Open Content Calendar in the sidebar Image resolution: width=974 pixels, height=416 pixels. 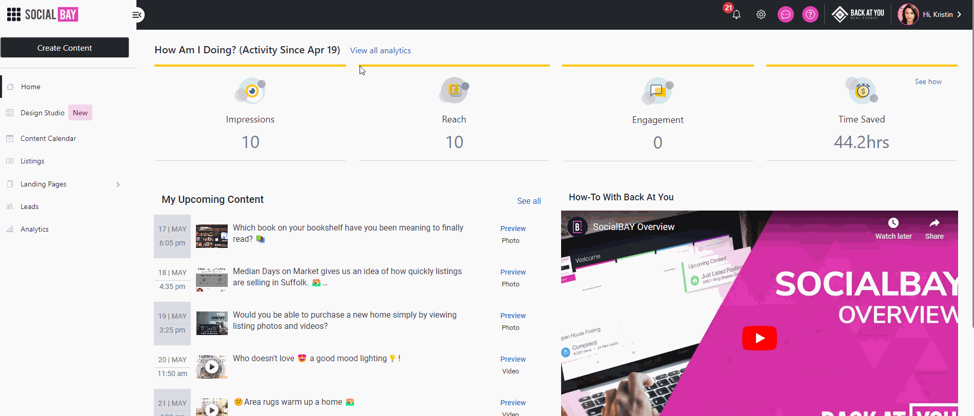(48, 138)
